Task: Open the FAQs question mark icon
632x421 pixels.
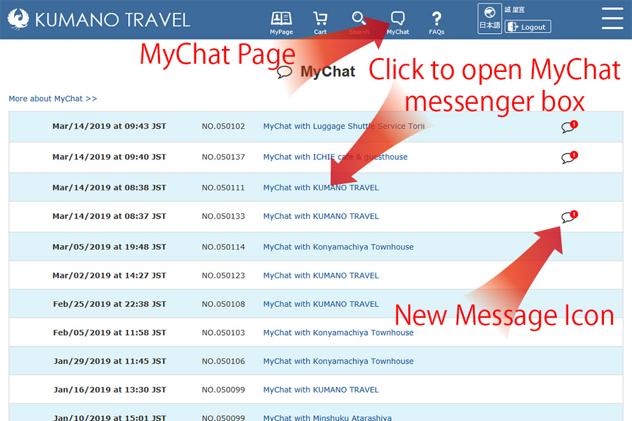Action: point(436,23)
